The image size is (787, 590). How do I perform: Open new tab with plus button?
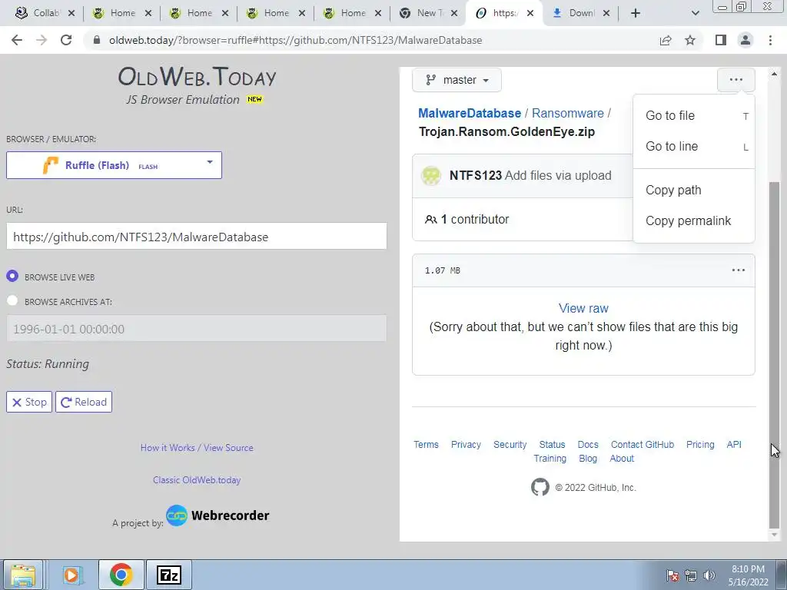tap(636, 13)
